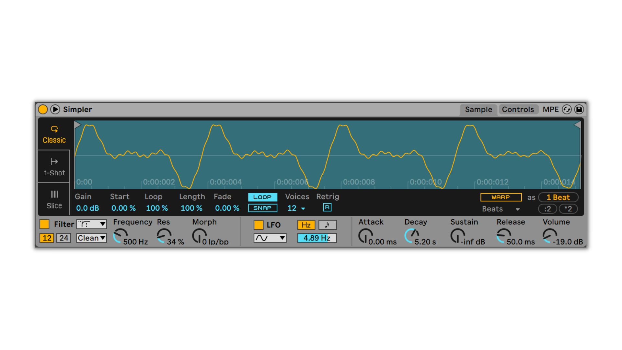
Task: Click the save preset disk icon
Action: (579, 110)
